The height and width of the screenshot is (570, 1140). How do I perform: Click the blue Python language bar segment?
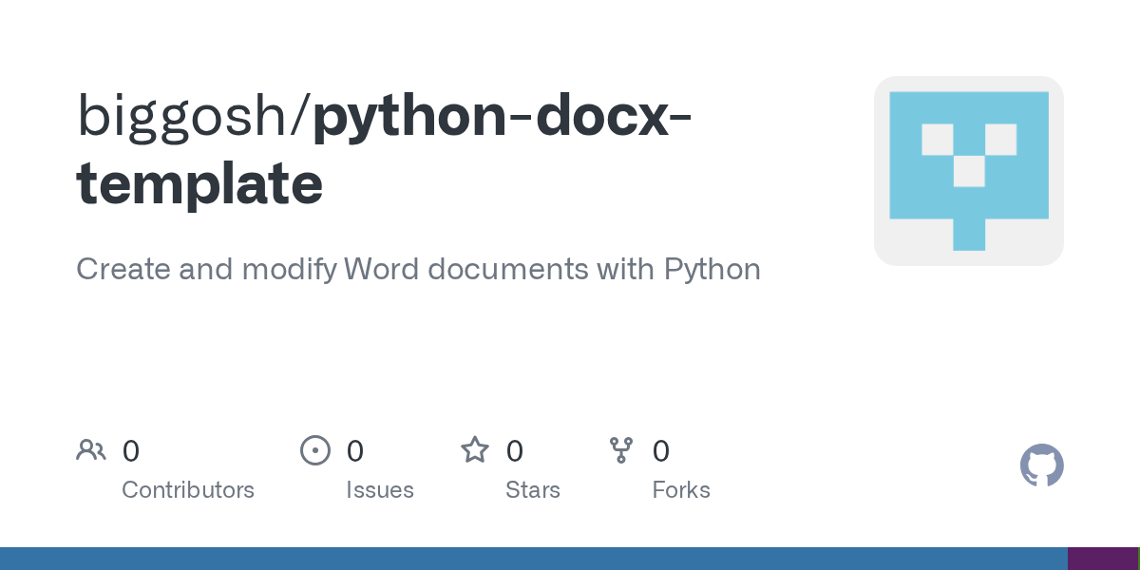tap(534, 559)
